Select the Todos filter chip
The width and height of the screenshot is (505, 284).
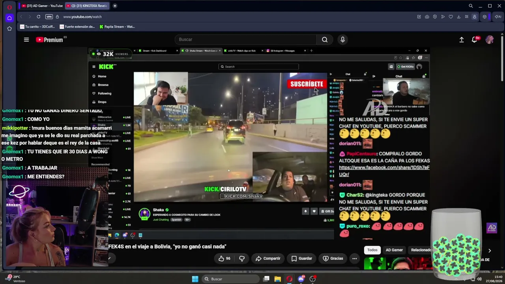(372, 250)
